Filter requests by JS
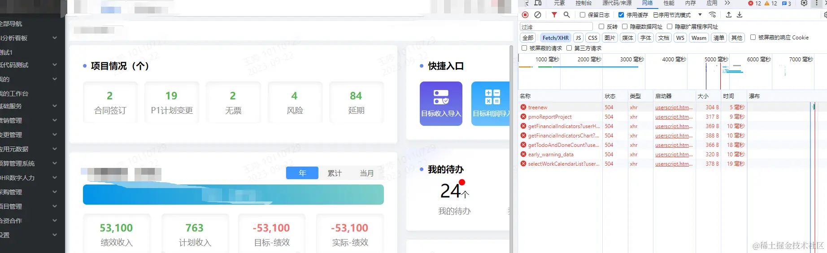This screenshot has width=827, height=253. (x=579, y=38)
